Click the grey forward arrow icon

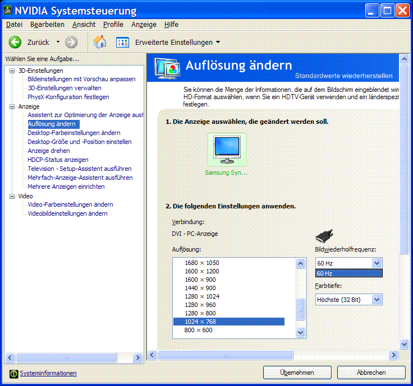pos(71,42)
